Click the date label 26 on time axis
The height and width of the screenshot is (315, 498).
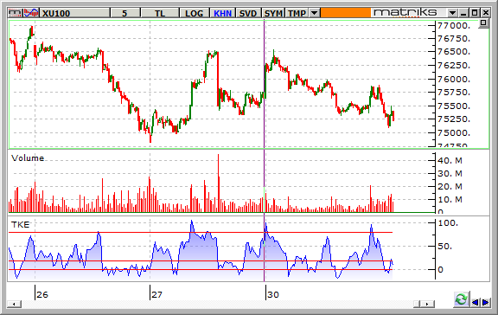tap(41, 294)
